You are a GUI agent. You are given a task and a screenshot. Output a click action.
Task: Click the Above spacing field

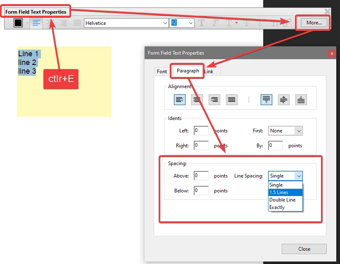[201, 175]
